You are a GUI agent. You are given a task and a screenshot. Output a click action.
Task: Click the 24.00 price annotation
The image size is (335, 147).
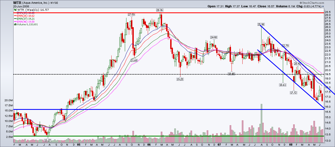pos(214,37)
